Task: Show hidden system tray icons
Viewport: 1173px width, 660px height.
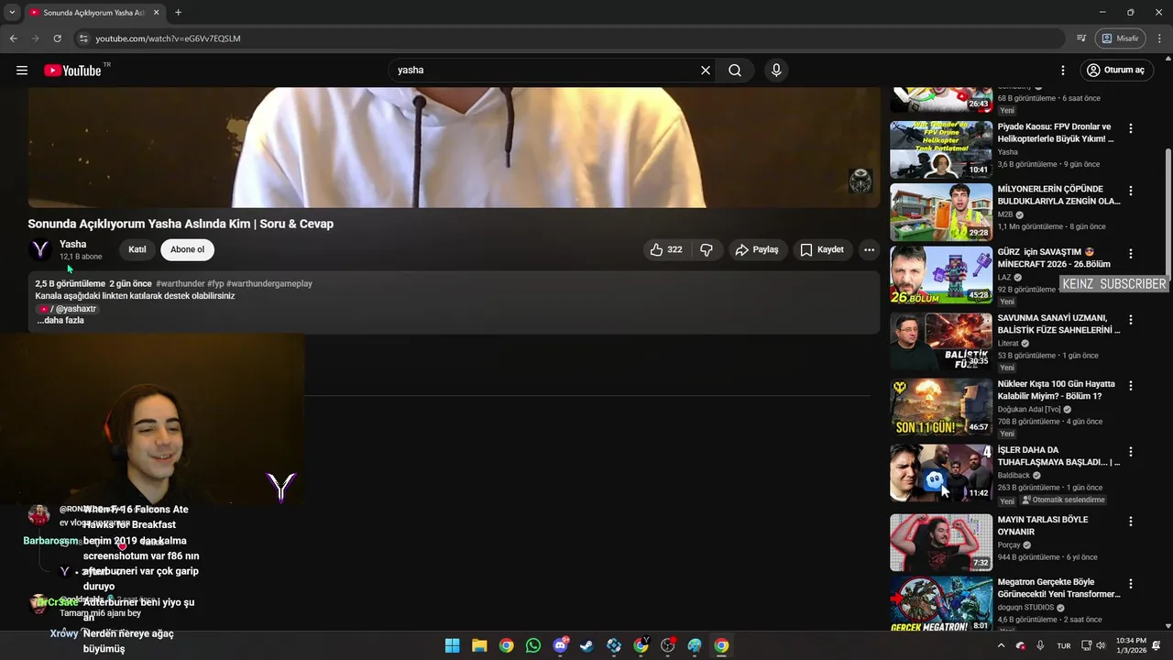Action: [x=1001, y=645]
